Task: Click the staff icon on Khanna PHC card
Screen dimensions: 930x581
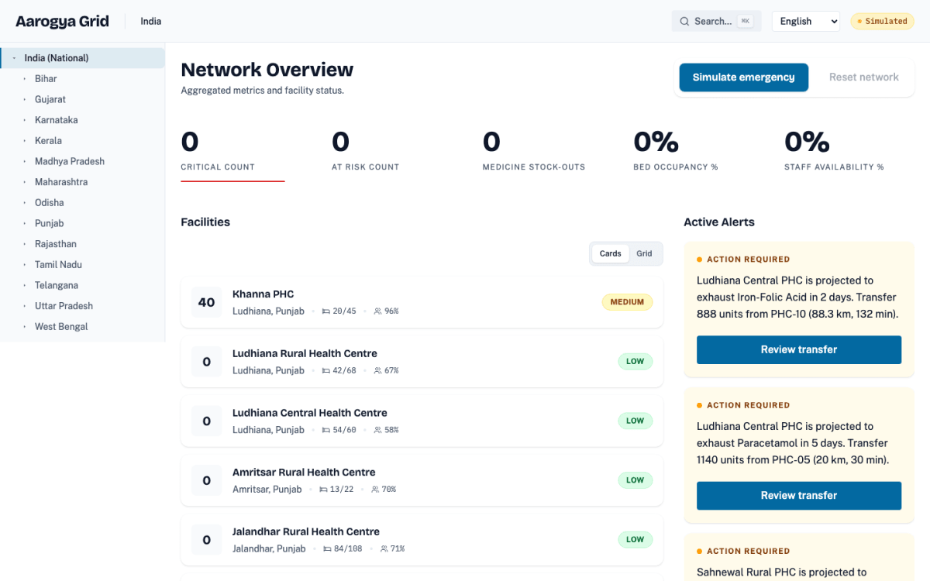Action: pos(377,311)
